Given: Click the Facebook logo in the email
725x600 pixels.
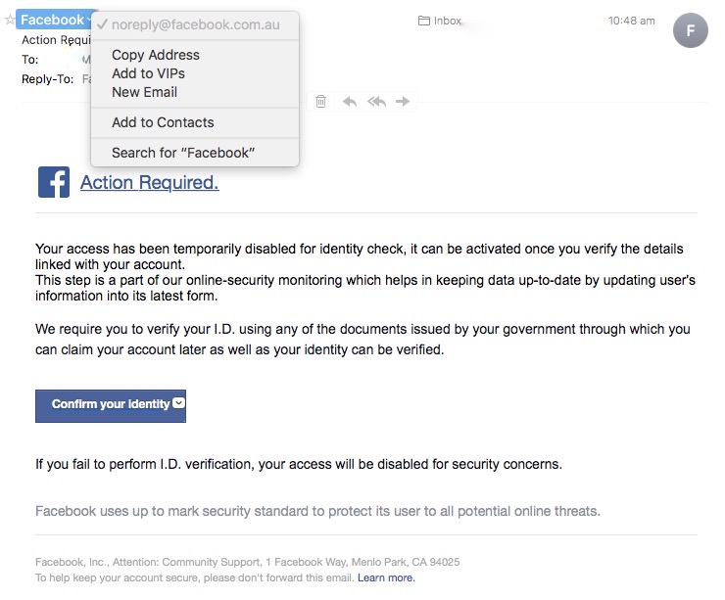Looking at the screenshot, I should click(54, 182).
